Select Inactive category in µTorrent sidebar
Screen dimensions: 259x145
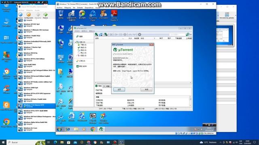pyautogui.click(x=82, y=53)
